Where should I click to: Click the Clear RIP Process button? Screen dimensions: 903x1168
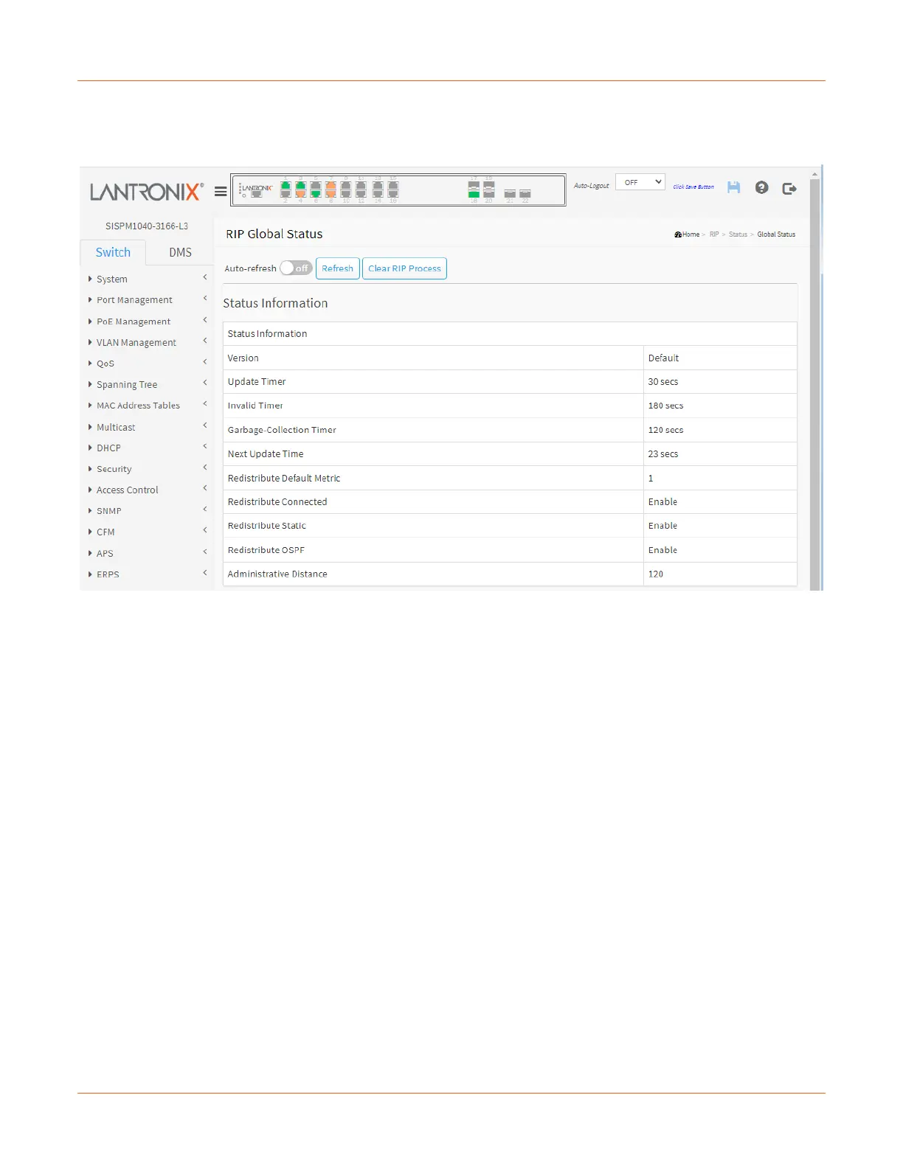click(404, 268)
